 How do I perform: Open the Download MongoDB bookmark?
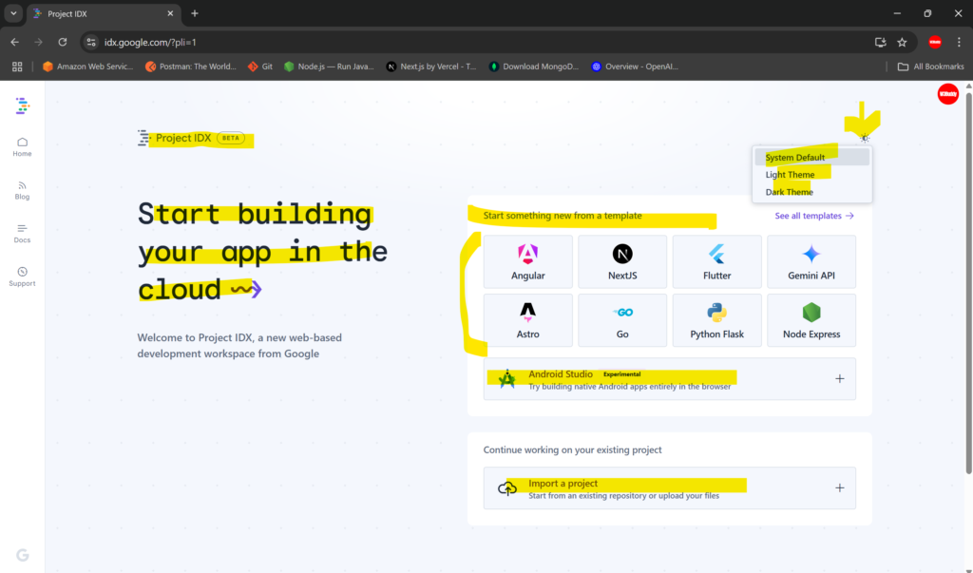534,67
